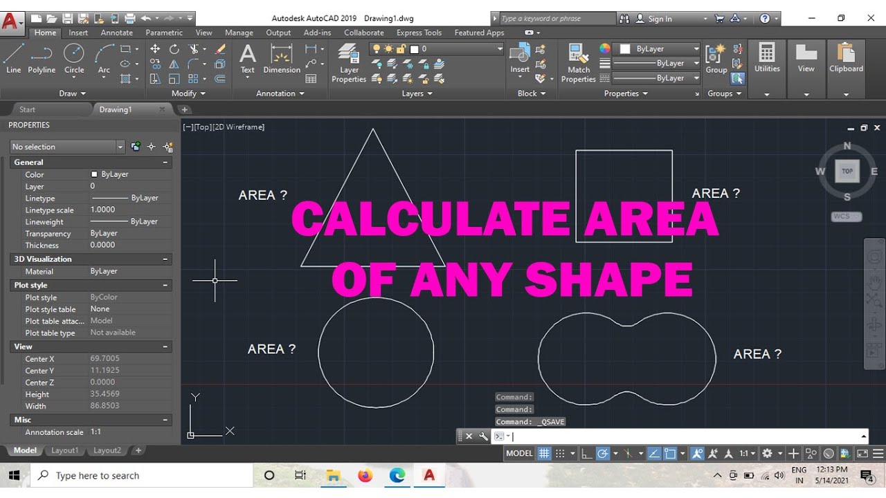Screen dimensions: 886x498
Task: Toggle Clean Screen in status bar
Action: pyautogui.click(x=862, y=454)
